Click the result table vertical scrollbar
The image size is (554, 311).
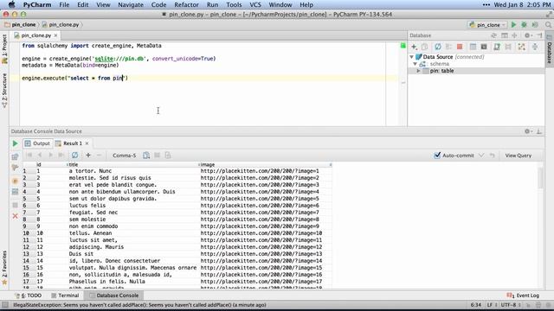point(540,178)
